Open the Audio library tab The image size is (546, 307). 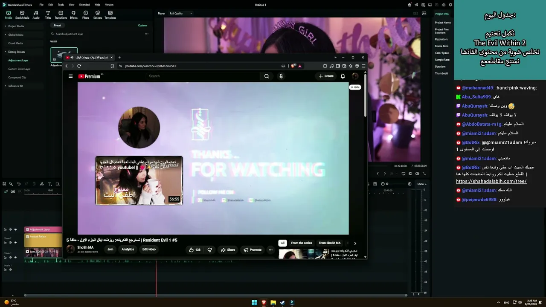36,15
